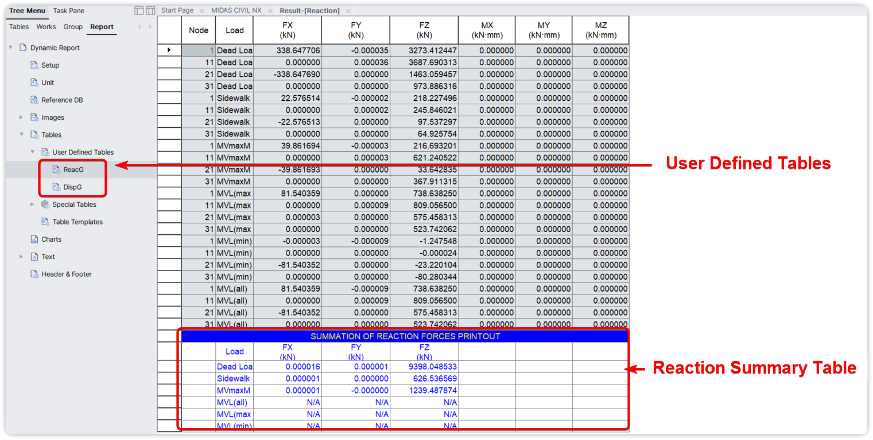This screenshot has width=873, height=440.
Task: Click the FZ (kN) column header
Action: (424, 30)
